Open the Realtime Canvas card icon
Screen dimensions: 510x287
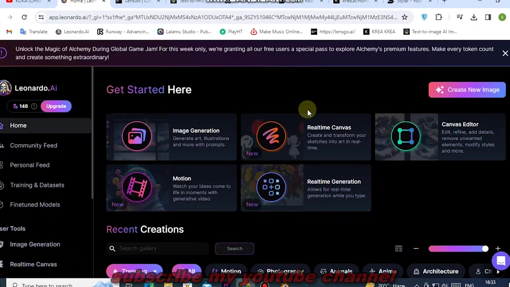point(271,136)
